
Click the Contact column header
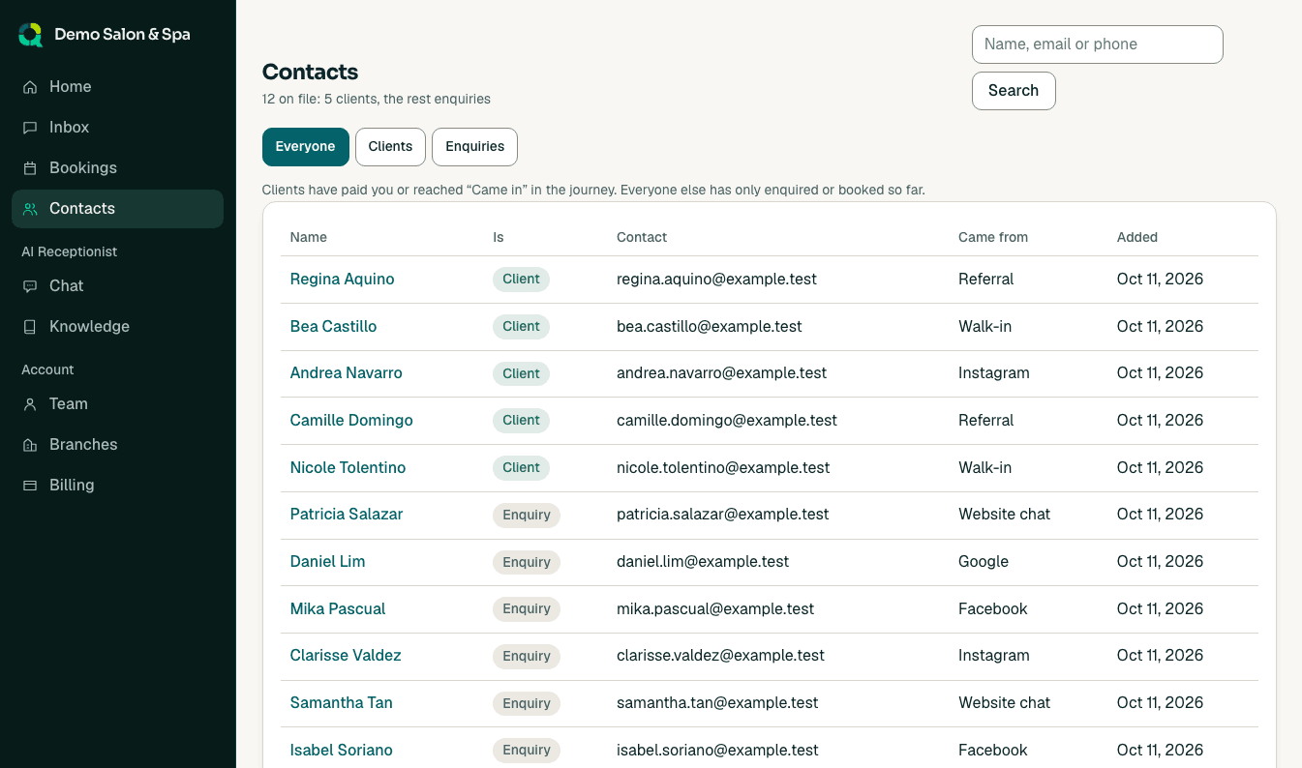(x=642, y=237)
